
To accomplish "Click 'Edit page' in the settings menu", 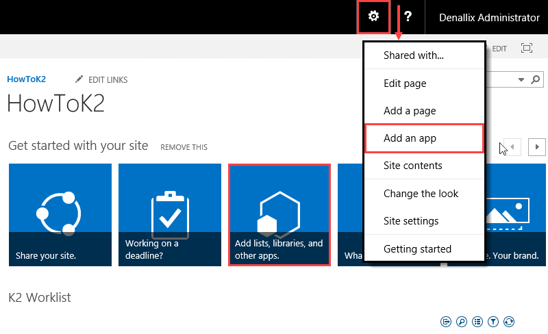I will (x=405, y=83).
